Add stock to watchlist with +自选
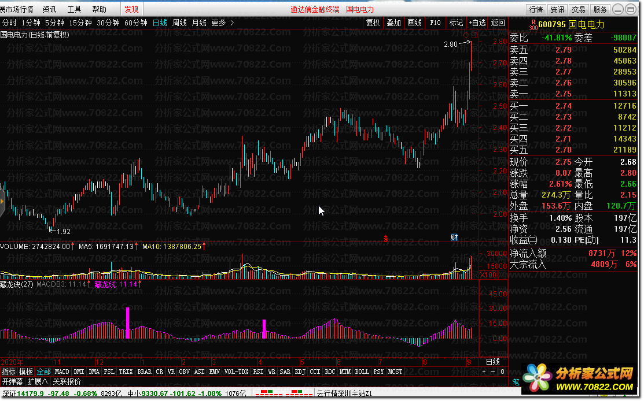The width and height of the screenshot is (644, 401). (477, 23)
